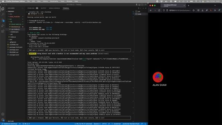Go back in the Firefox window
The width and height of the screenshot is (222, 125).
pos(151,10)
